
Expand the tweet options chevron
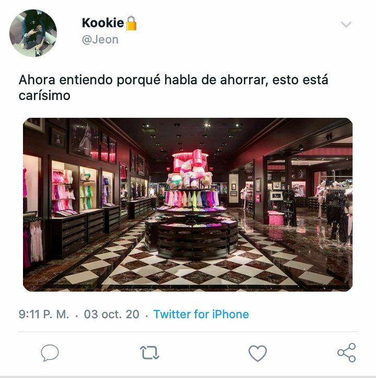346,25
